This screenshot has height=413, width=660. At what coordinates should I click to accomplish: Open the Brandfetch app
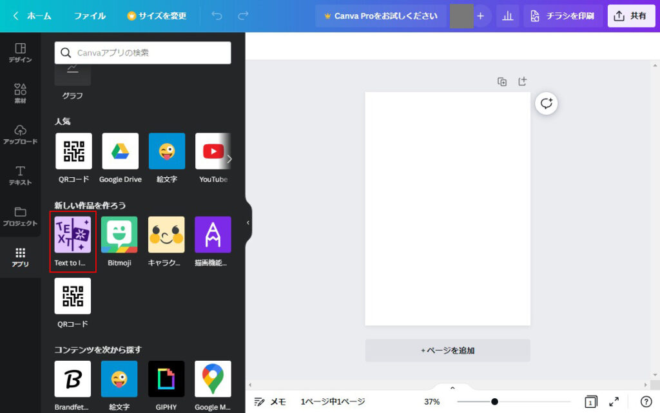click(x=72, y=386)
